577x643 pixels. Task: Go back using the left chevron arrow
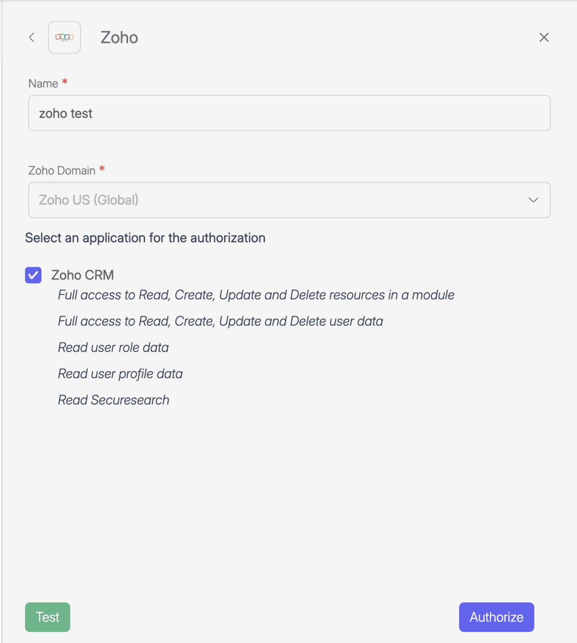[x=32, y=38]
